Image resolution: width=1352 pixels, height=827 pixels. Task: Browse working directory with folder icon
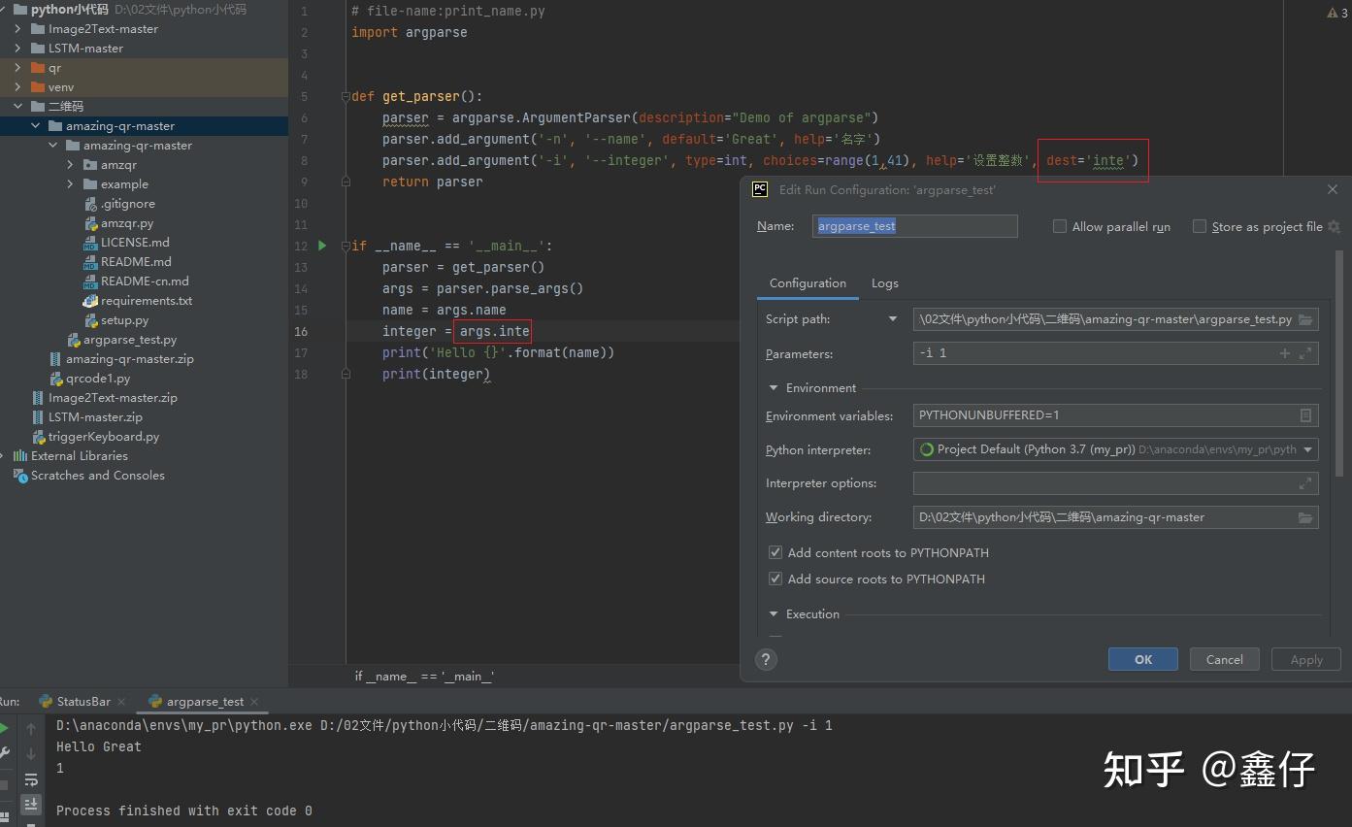tap(1305, 517)
